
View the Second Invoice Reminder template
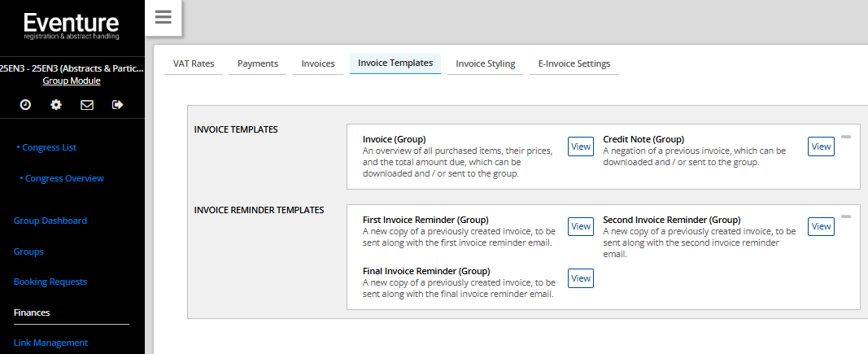821,226
